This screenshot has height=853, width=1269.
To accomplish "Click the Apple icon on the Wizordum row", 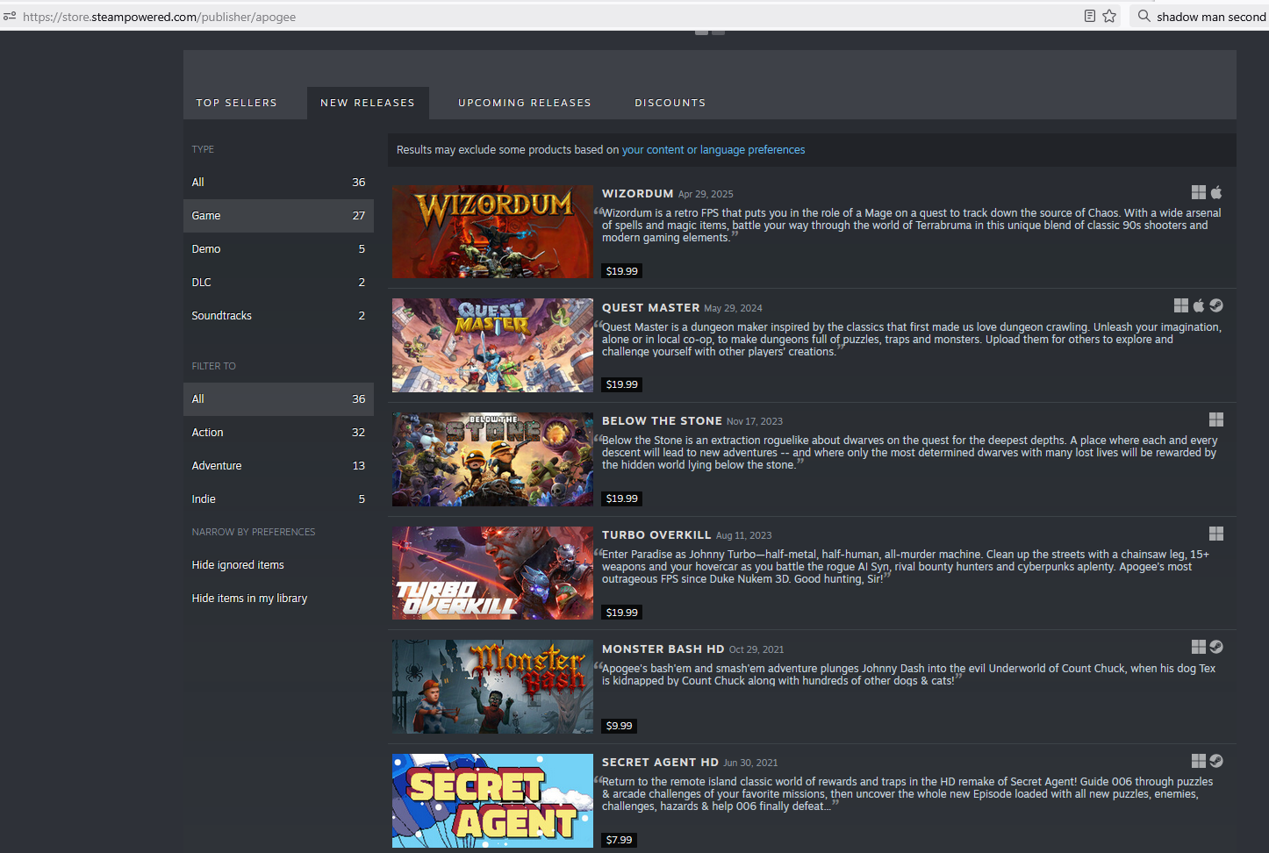I will pyautogui.click(x=1216, y=192).
